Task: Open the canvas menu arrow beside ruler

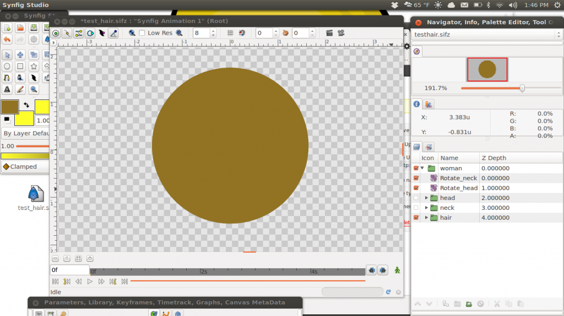Action: point(53,43)
